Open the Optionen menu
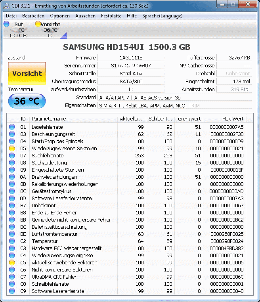 (x=60, y=16)
